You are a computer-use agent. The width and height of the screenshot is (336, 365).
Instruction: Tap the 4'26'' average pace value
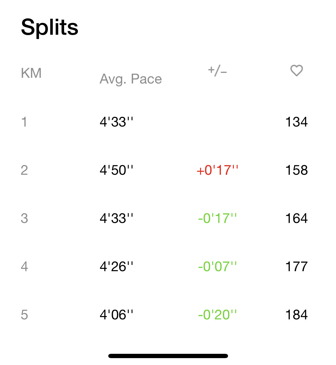(116, 267)
